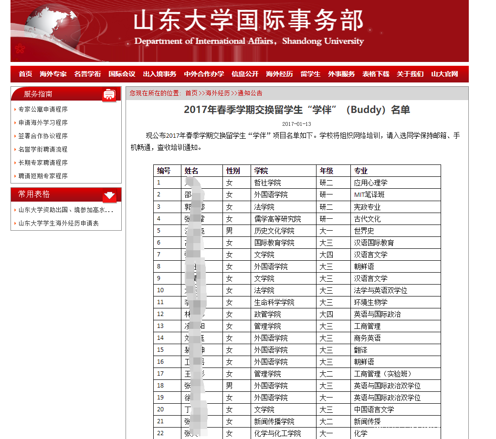This screenshot has width=496, height=439.
Task: Go to 国际会议 menu item
Action: 122,74
